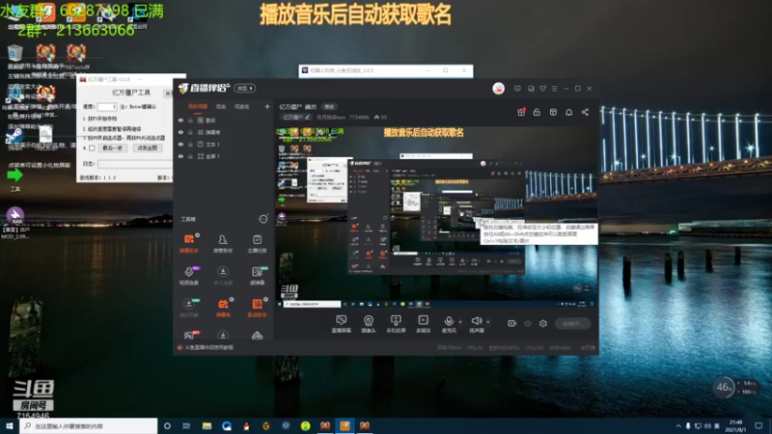772x434 pixels.
Task: Click the 修改 button beside category
Action: tap(329, 107)
